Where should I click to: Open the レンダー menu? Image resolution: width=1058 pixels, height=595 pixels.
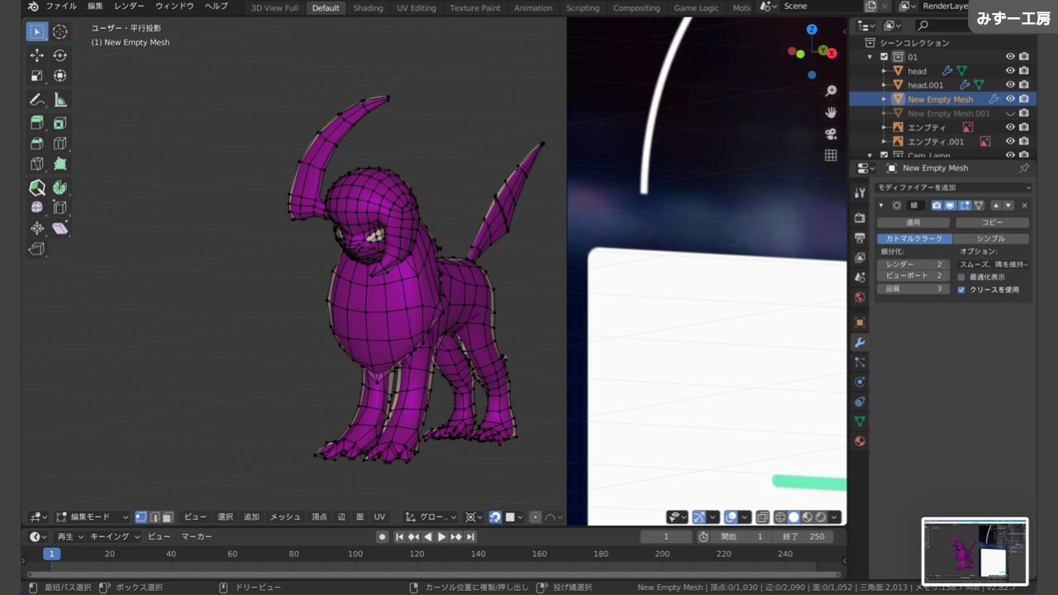[129, 7]
